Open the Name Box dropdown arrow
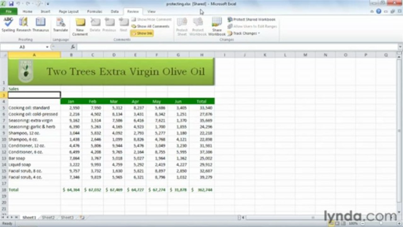 pos(48,47)
